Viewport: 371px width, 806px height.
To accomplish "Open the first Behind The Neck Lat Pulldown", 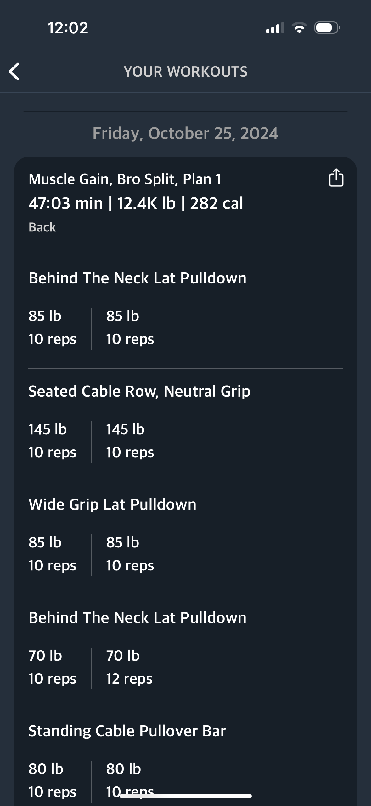I will (137, 278).
